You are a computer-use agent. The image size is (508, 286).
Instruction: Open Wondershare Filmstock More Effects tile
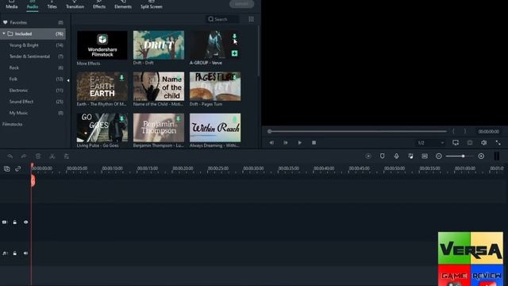click(x=102, y=45)
